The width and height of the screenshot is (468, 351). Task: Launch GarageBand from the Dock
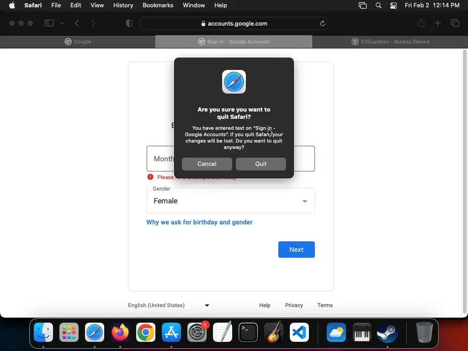(274, 332)
